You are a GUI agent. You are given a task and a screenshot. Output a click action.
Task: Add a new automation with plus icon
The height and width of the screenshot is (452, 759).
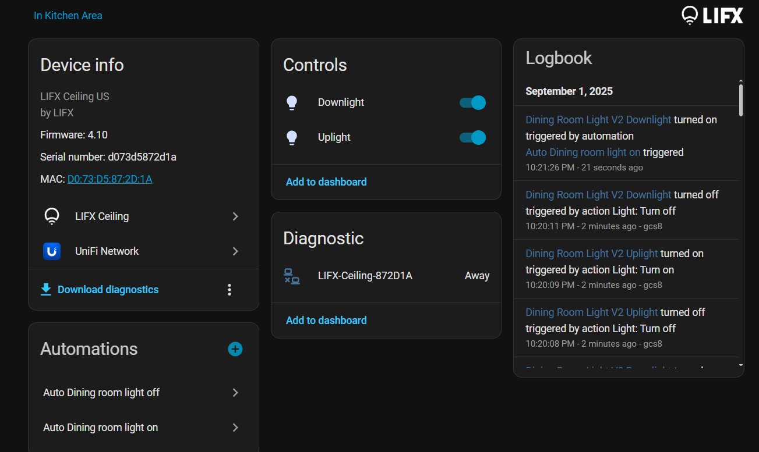pos(235,349)
